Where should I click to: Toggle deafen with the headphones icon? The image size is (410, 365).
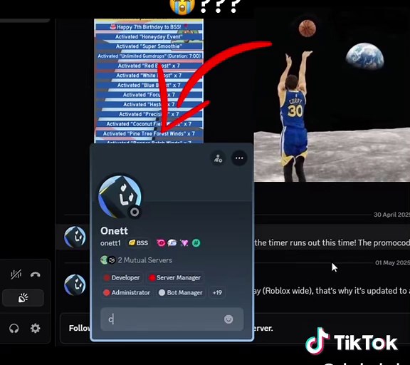[x=14, y=328]
